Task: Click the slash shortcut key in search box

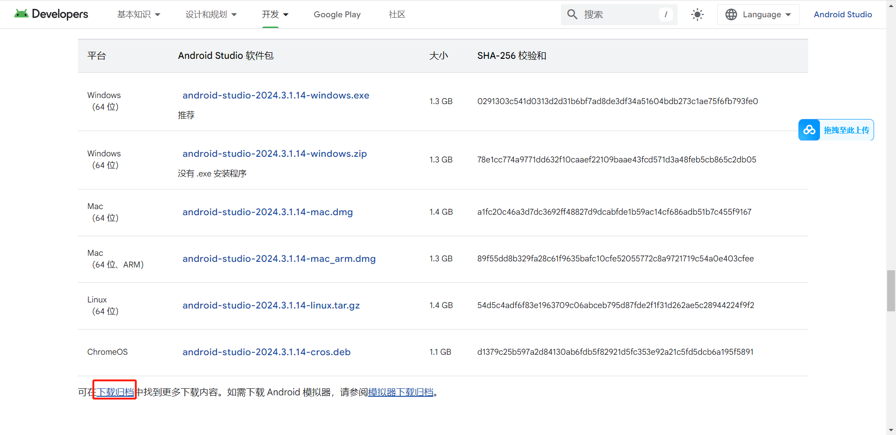Action: (x=666, y=14)
